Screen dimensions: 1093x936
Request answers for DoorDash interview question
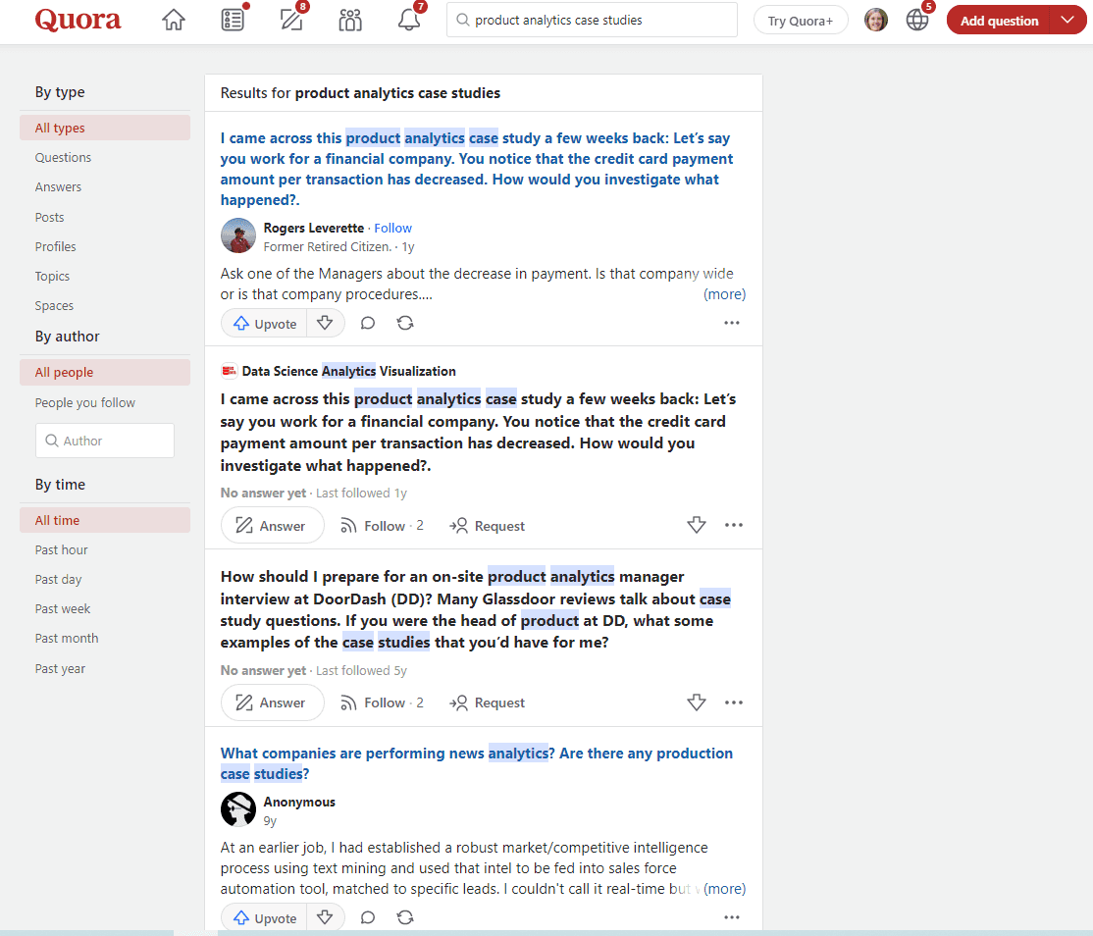(x=487, y=702)
